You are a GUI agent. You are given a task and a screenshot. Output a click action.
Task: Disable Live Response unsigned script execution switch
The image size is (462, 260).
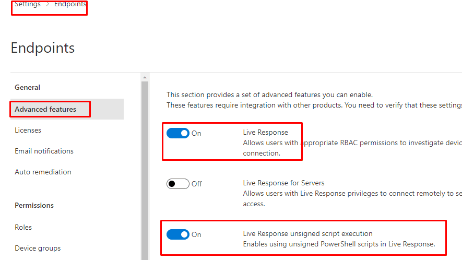(177, 234)
